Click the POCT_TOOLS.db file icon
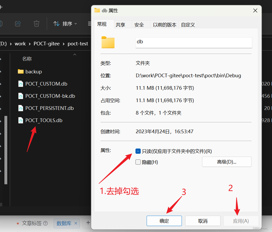Screen dimensions: 272x232 coord(21,120)
